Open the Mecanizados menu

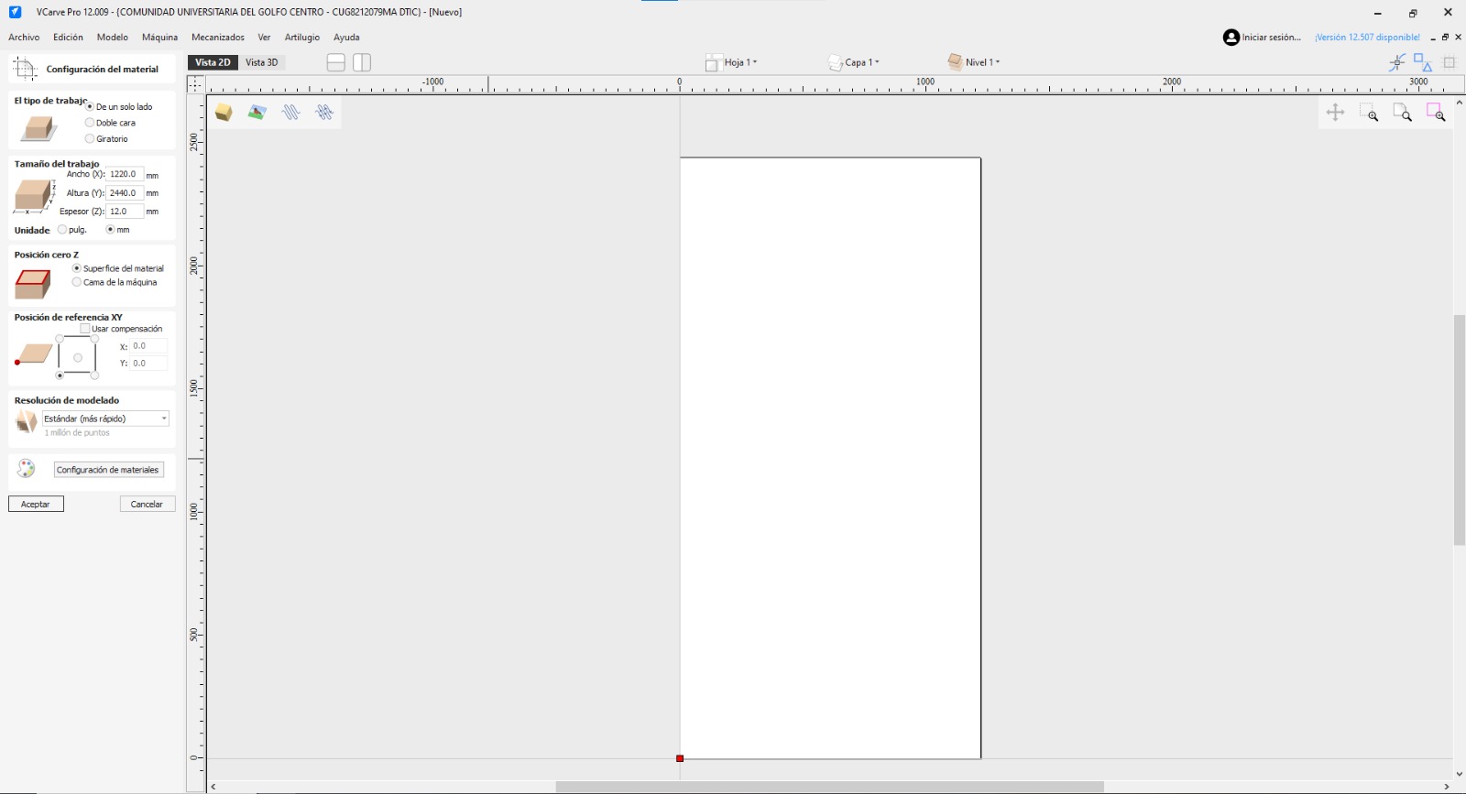218,38
